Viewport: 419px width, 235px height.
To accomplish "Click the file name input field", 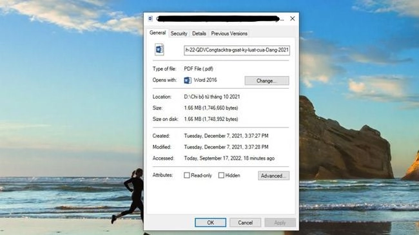I will click(237, 50).
